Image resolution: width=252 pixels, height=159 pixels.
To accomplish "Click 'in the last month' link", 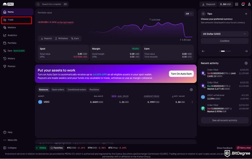I will tap(65, 22).
